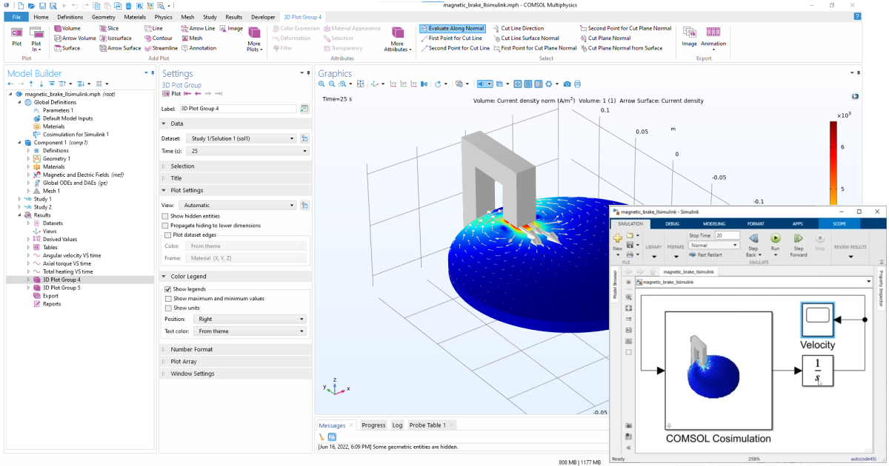889x466 pixels.
Task: Click the Zoom Extents icon in Graphics toolbar
Action: [x=360, y=84]
